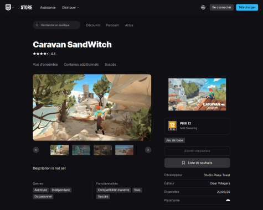This screenshot has height=210, width=263.
Task: Open the Assistance menu item
Action: click(x=48, y=8)
